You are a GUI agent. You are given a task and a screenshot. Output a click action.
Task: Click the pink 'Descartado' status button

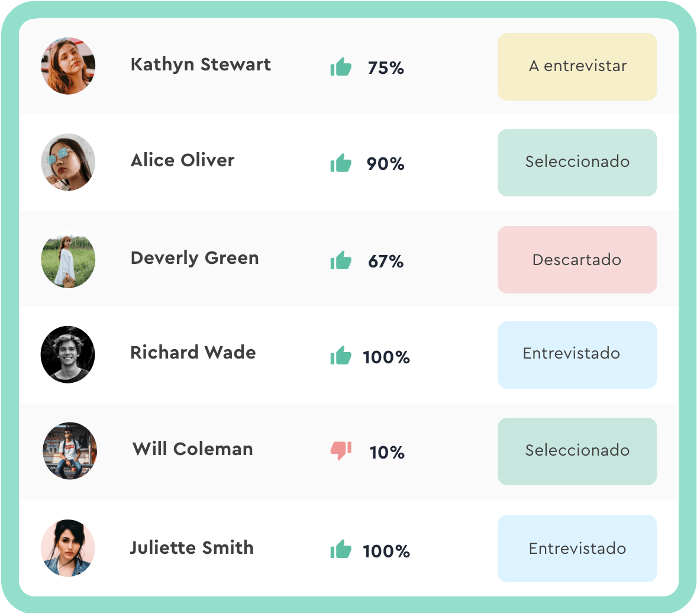click(577, 260)
